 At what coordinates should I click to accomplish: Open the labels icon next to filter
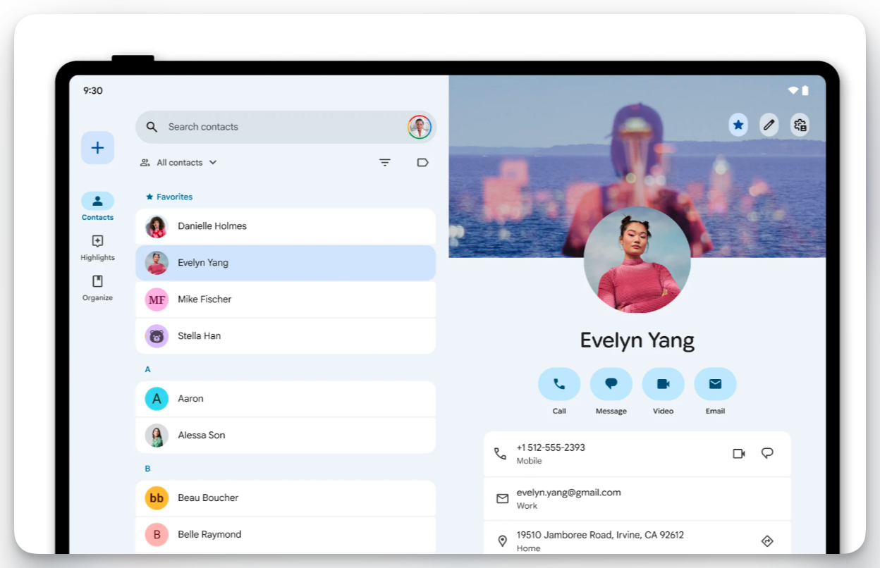[422, 162]
